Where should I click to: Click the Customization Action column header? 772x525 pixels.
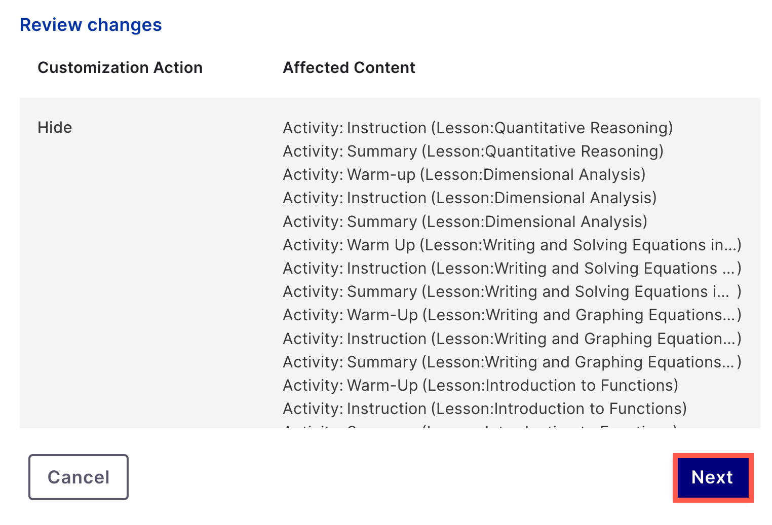tap(120, 67)
